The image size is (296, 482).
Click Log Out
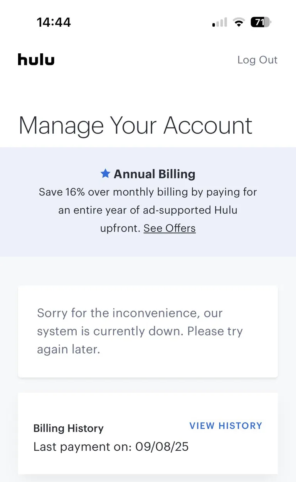[257, 60]
